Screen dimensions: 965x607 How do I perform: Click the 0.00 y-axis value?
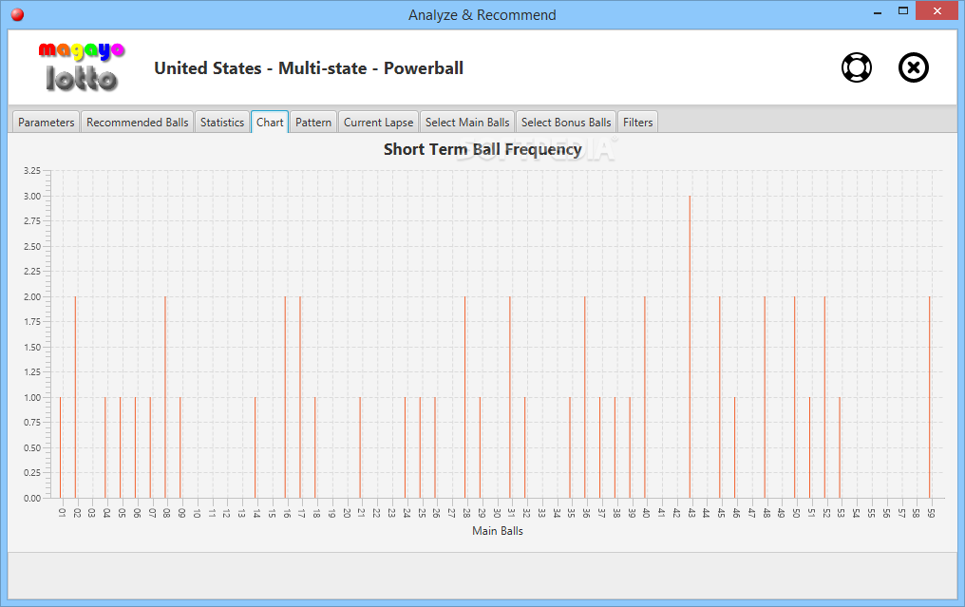click(32, 498)
